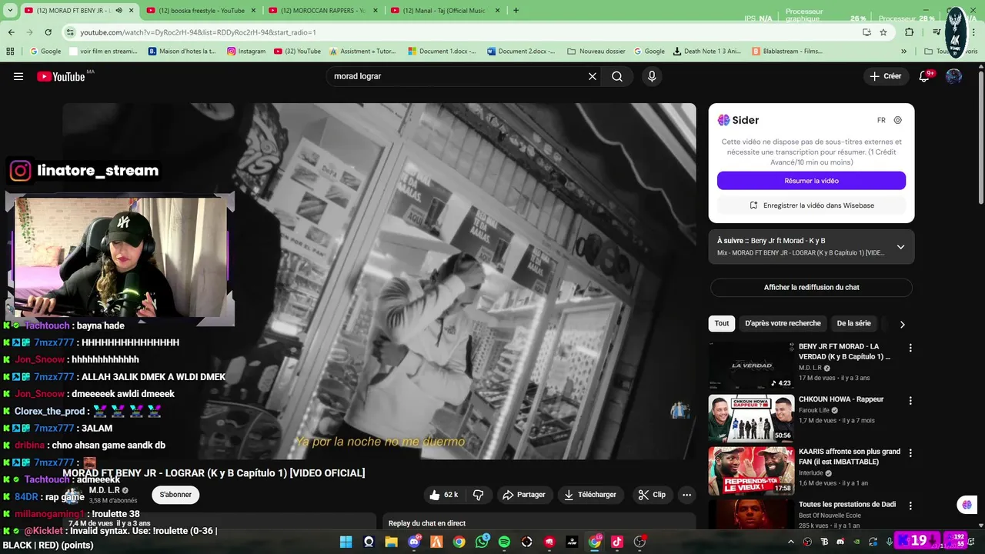Open the Instagram bookmark
Screen dimensions: 985x554
pos(246,52)
